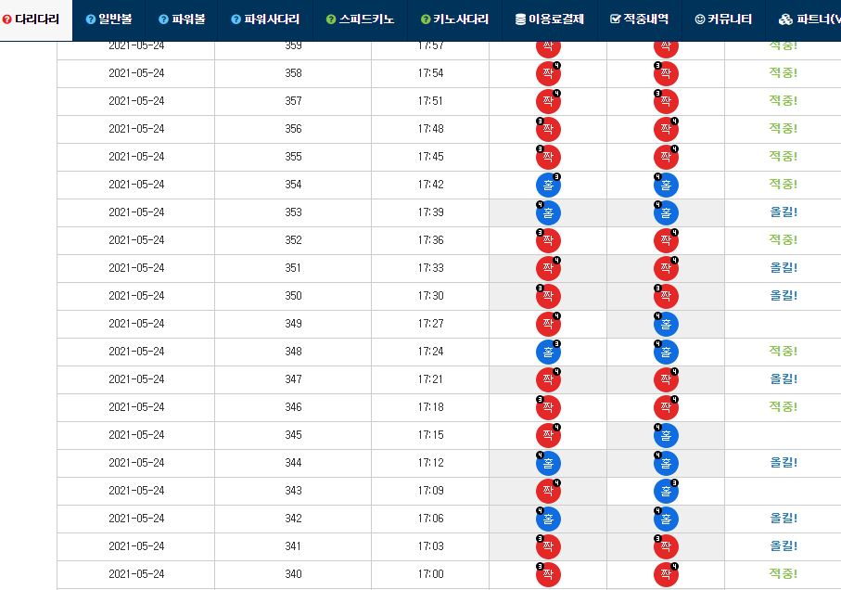Viewport: 841px width, 590px height.
Task: Click first blue 홀 ball in round 354 row
Action: 548,185
